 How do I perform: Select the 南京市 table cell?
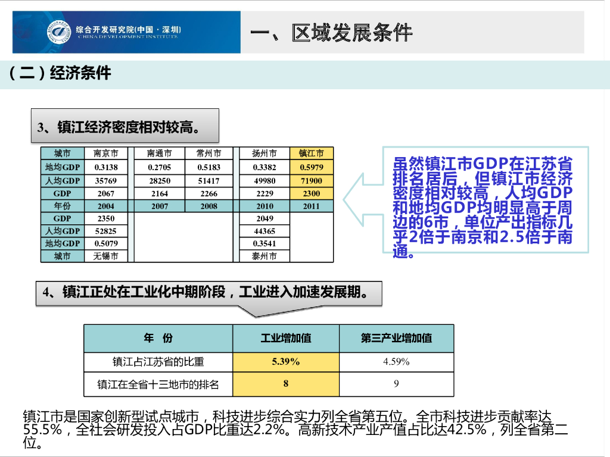106,154
